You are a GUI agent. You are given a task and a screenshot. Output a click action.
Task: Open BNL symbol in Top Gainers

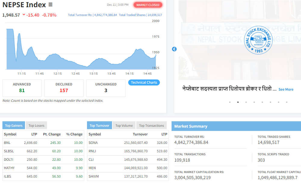coord(7,143)
